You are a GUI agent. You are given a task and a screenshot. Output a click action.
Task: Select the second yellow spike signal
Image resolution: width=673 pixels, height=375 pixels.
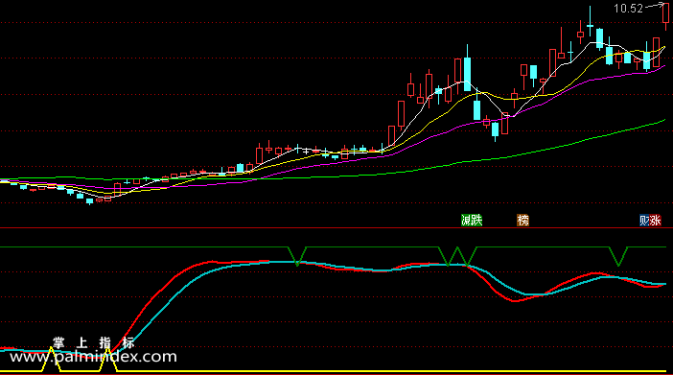(108, 360)
